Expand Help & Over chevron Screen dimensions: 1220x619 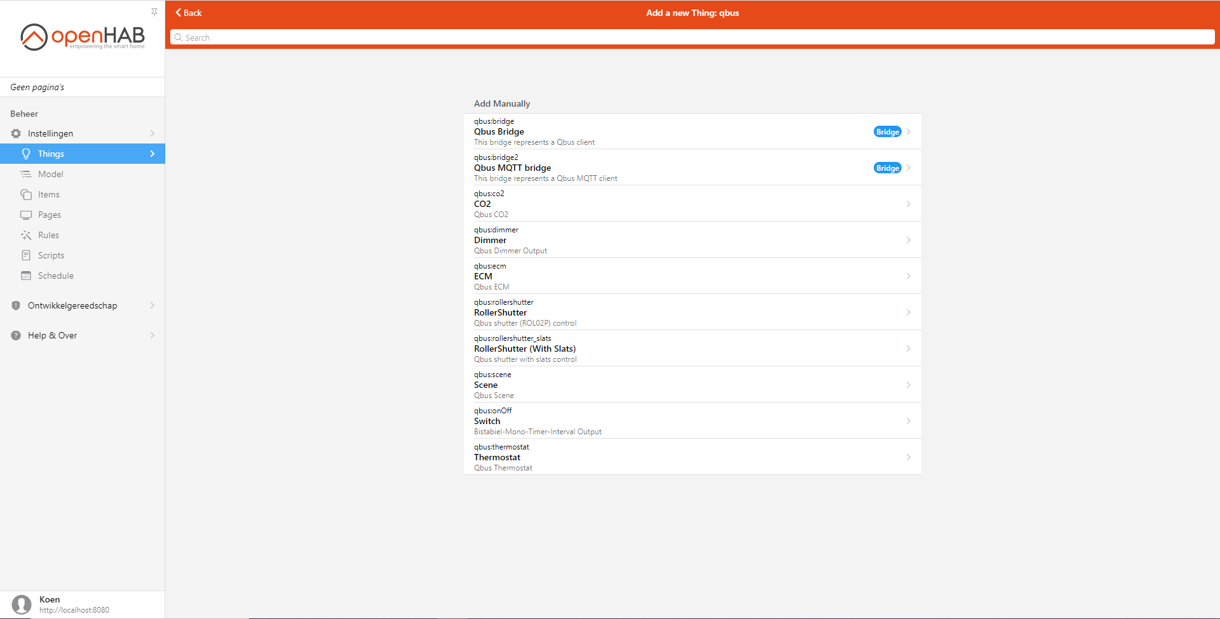coord(152,335)
